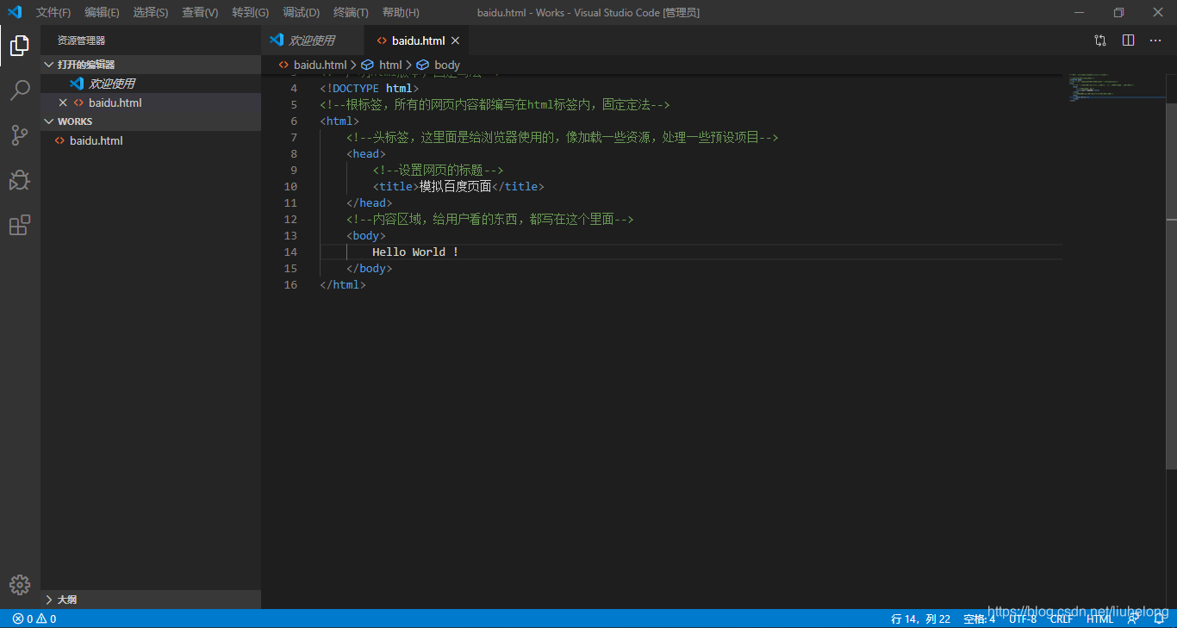This screenshot has height=628, width=1177.
Task: Open the Search view in activity bar
Action: 20,90
